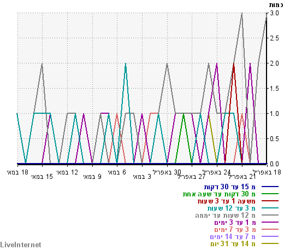Click the date label '21 באפריל'
The height and width of the screenshot is (250, 284).
click(x=242, y=177)
